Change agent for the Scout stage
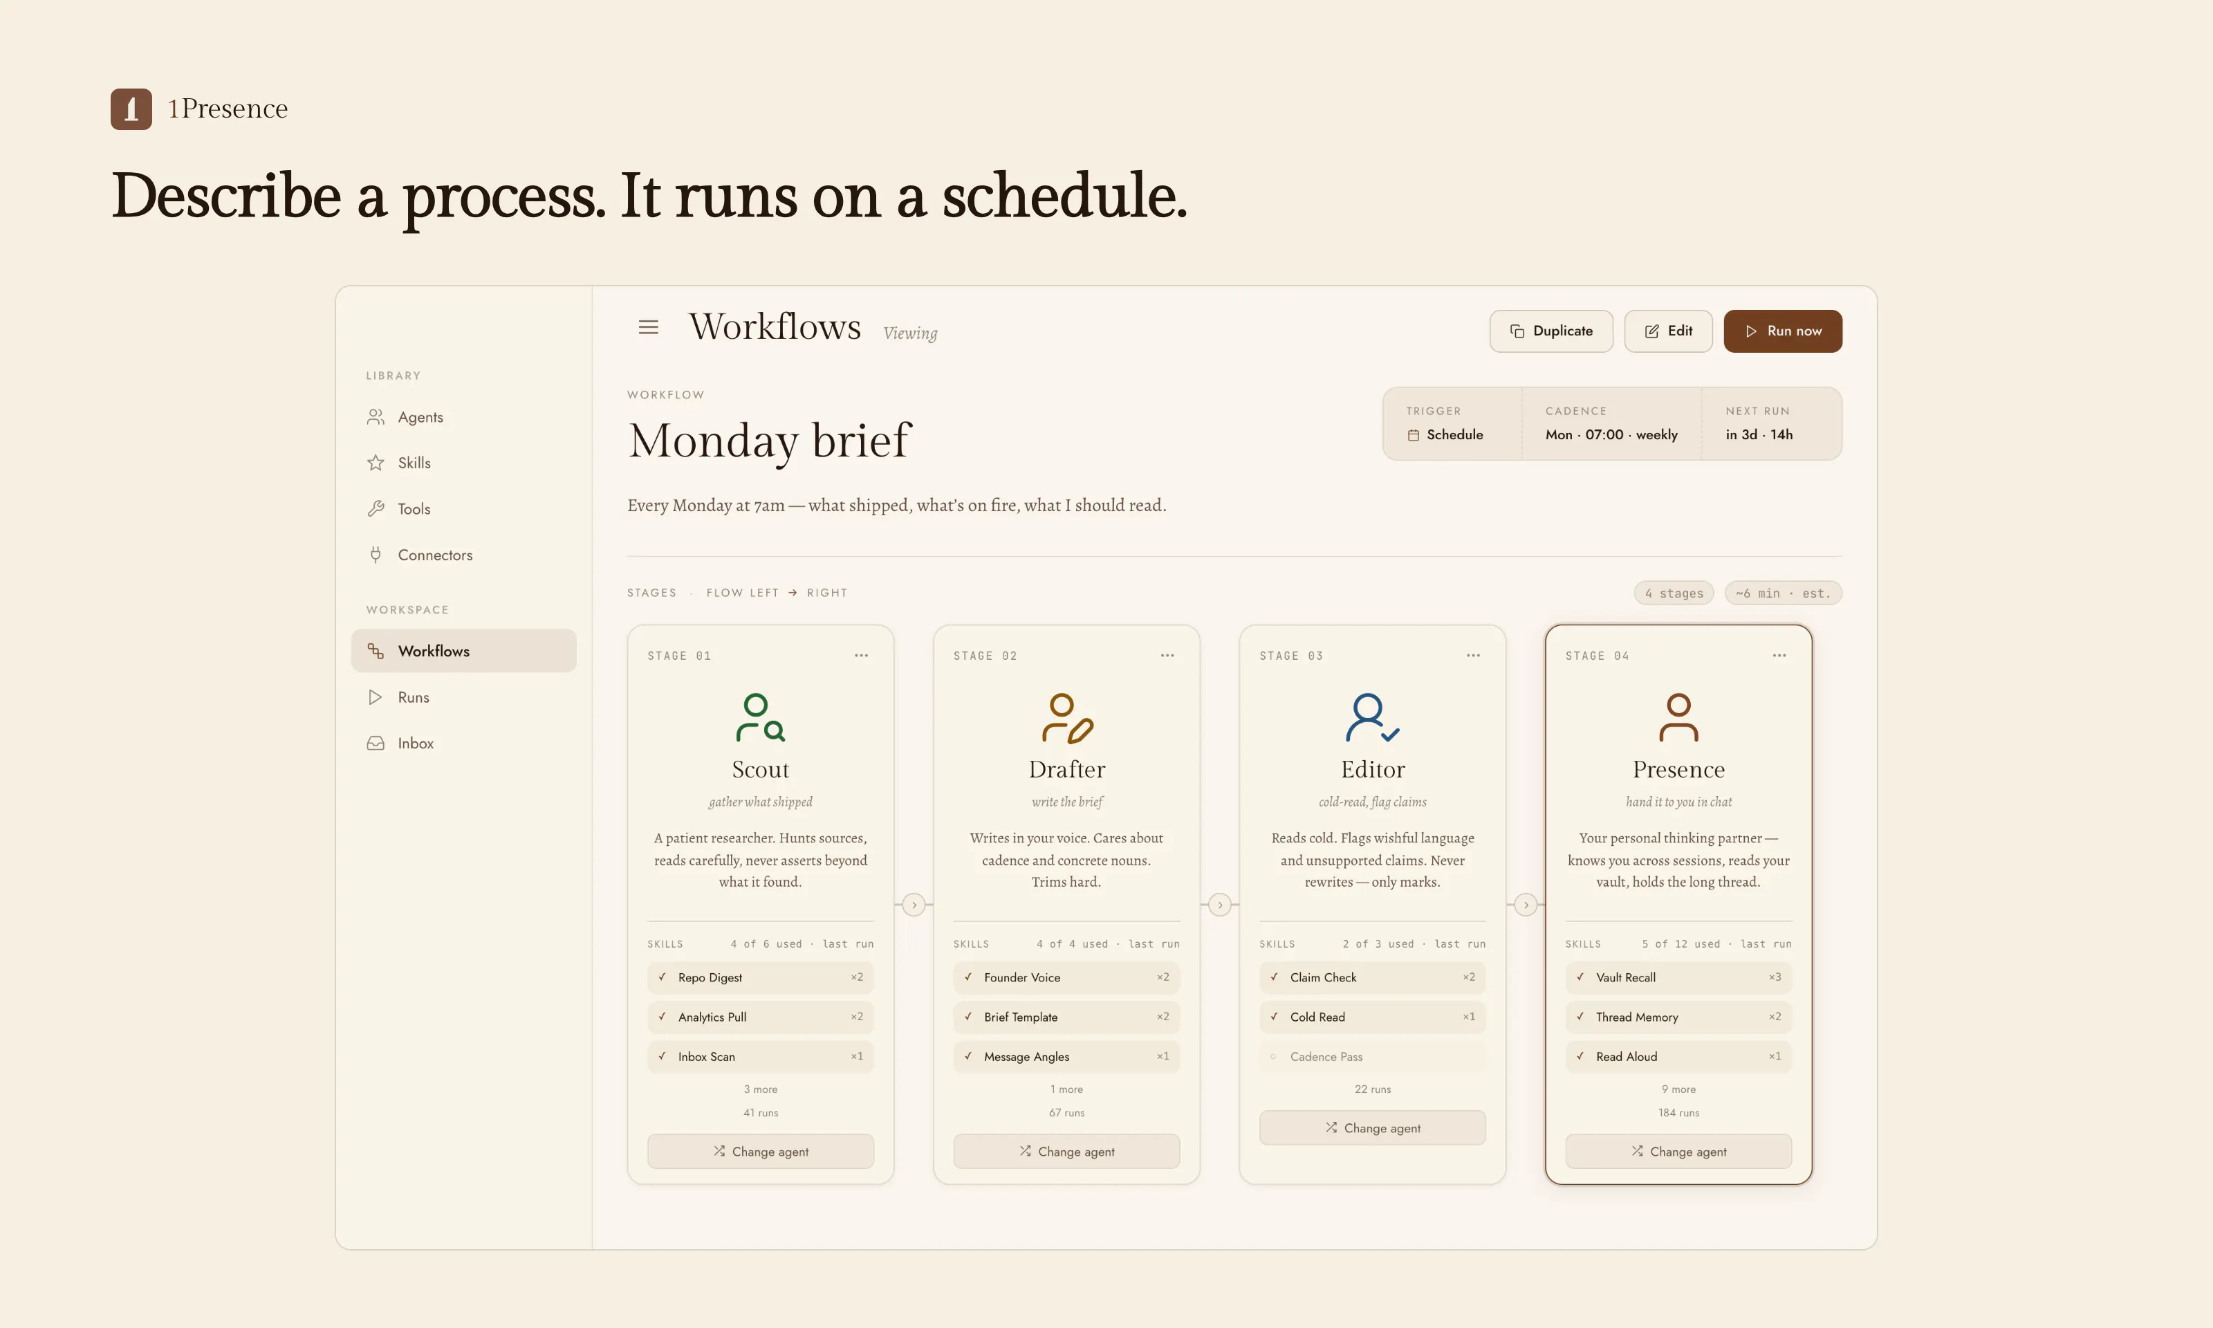The width and height of the screenshot is (2213, 1328). 760,1152
